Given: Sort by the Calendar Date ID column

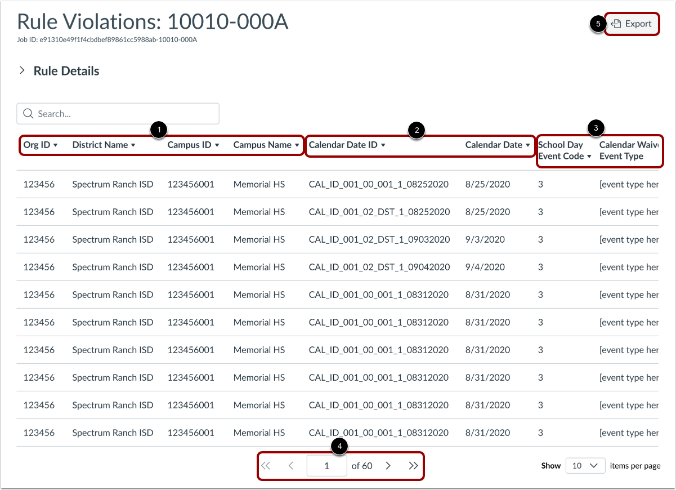Looking at the screenshot, I should pyautogui.click(x=347, y=145).
